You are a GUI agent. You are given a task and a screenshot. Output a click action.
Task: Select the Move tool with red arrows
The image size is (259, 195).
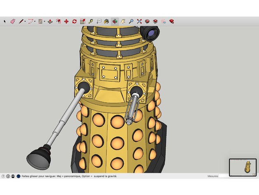coord(66,21)
